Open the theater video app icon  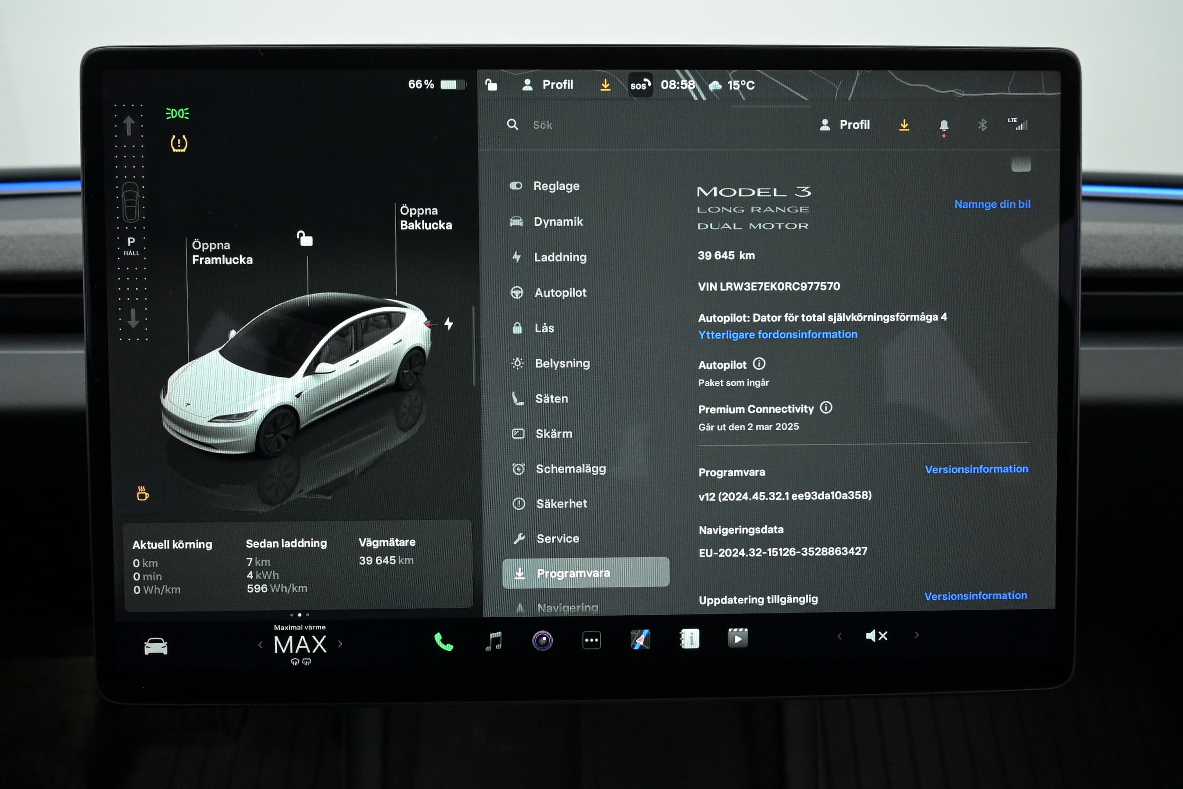738,638
